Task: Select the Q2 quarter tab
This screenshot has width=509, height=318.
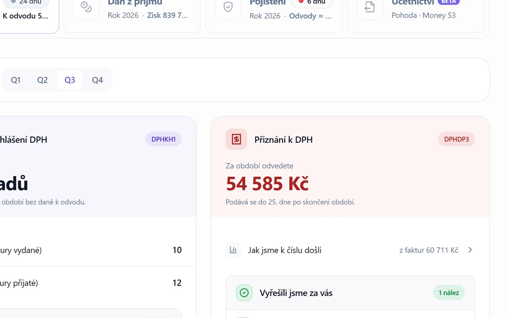Action: [x=42, y=80]
